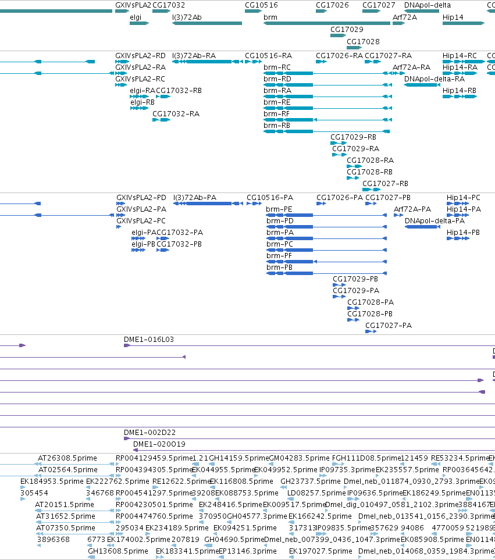Select transcript CG17029-RB

(339, 143)
